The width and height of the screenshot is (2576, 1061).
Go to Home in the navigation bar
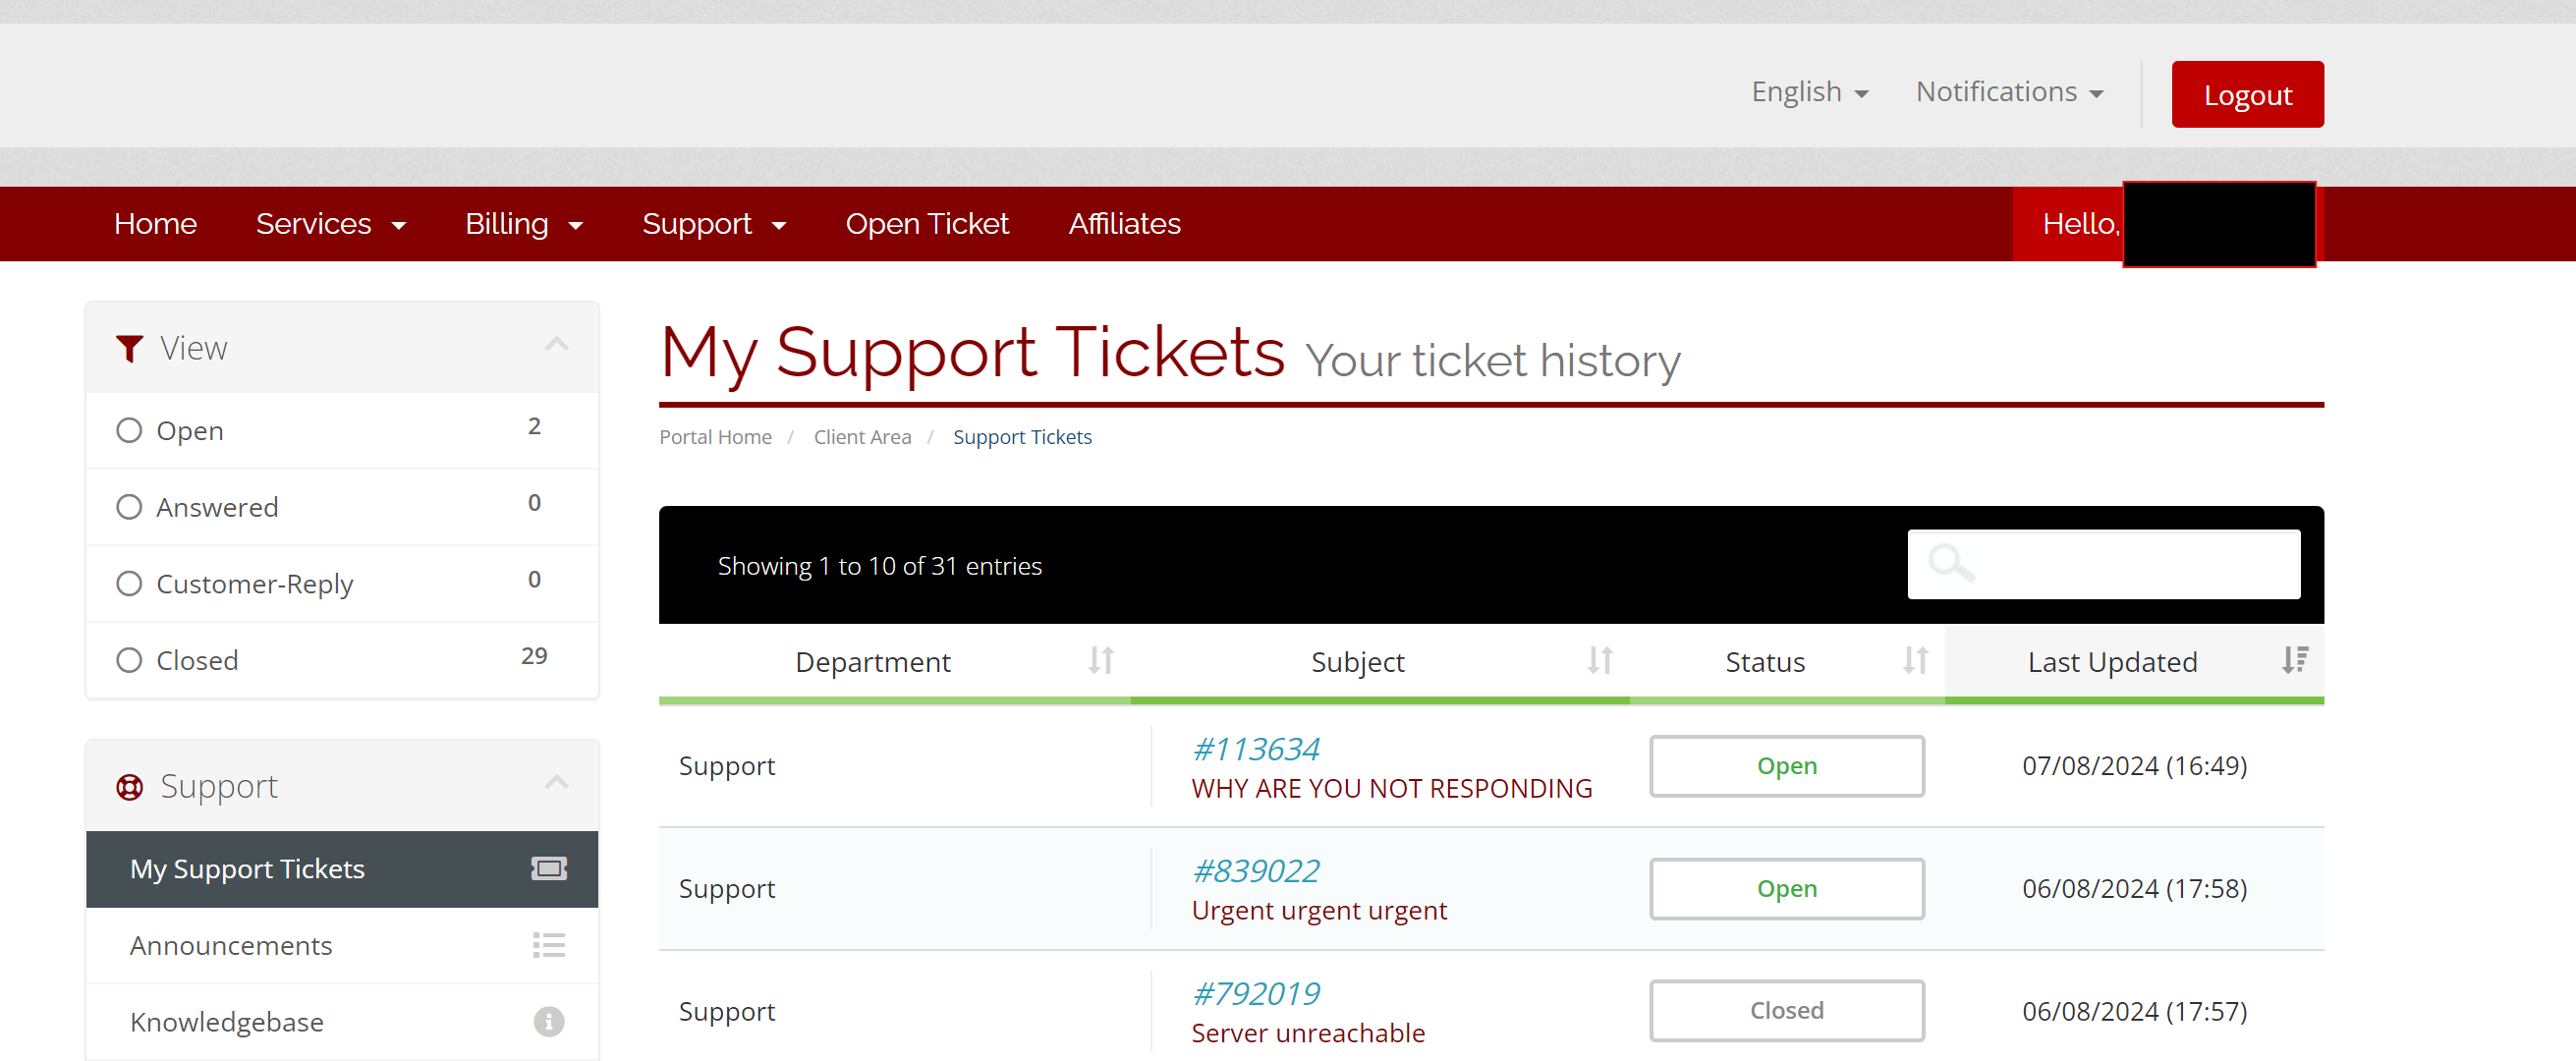point(155,224)
